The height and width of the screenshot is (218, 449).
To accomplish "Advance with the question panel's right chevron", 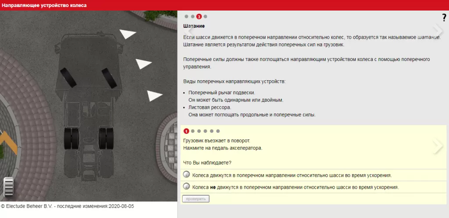I will pos(438,147).
